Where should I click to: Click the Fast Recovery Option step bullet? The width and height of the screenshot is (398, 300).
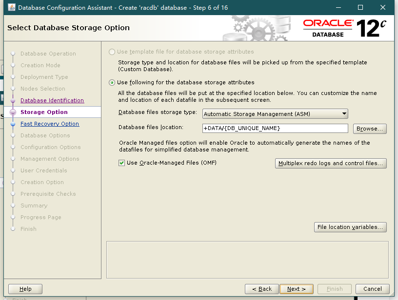pos(13,124)
